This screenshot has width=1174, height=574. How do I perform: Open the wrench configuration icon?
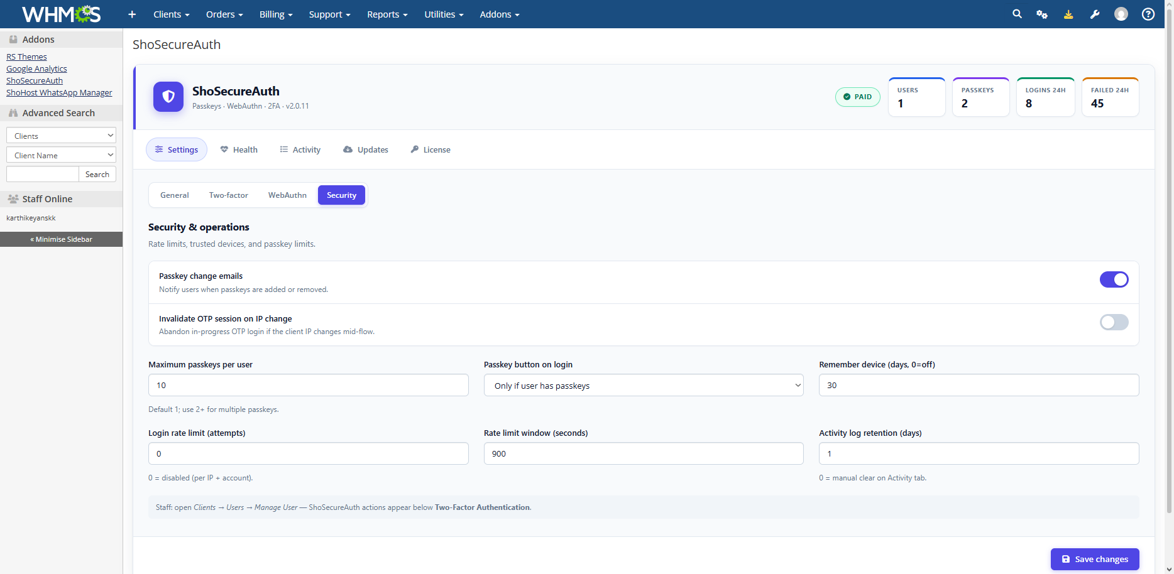[1095, 14]
